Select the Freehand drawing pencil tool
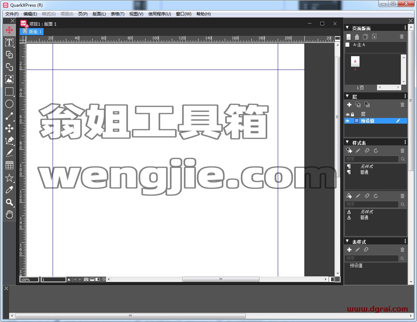417x322 pixels. click(9, 153)
